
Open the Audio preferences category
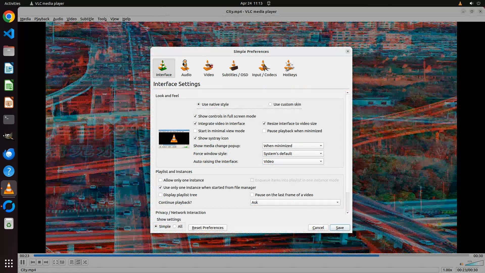tap(186, 68)
